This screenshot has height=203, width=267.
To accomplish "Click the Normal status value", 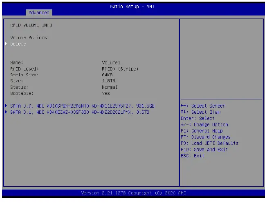I will tap(110, 87).
